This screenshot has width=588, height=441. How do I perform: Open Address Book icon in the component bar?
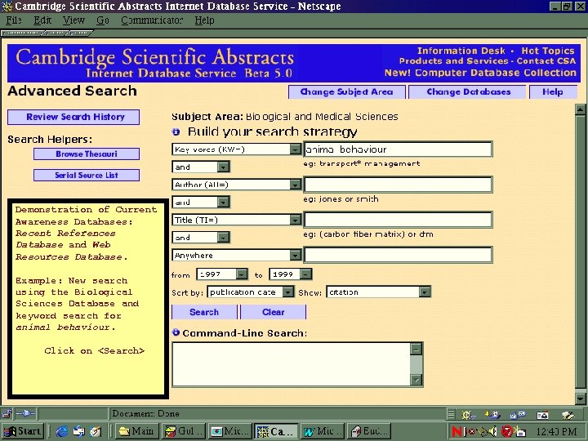pyautogui.click(x=542, y=415)
